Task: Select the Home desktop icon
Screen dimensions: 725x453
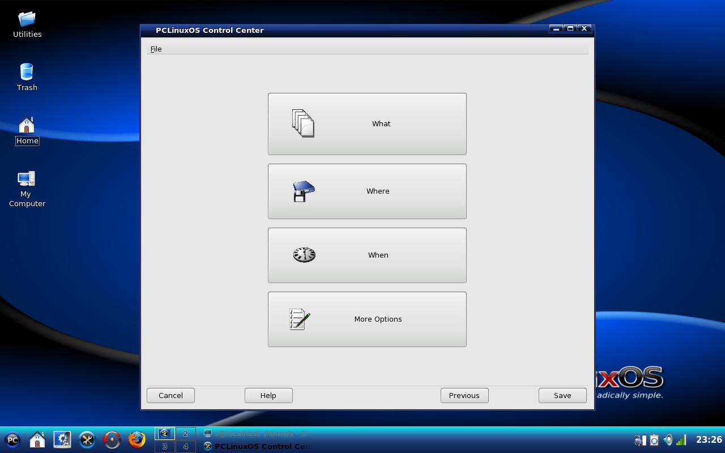Action: coord(27,131)
